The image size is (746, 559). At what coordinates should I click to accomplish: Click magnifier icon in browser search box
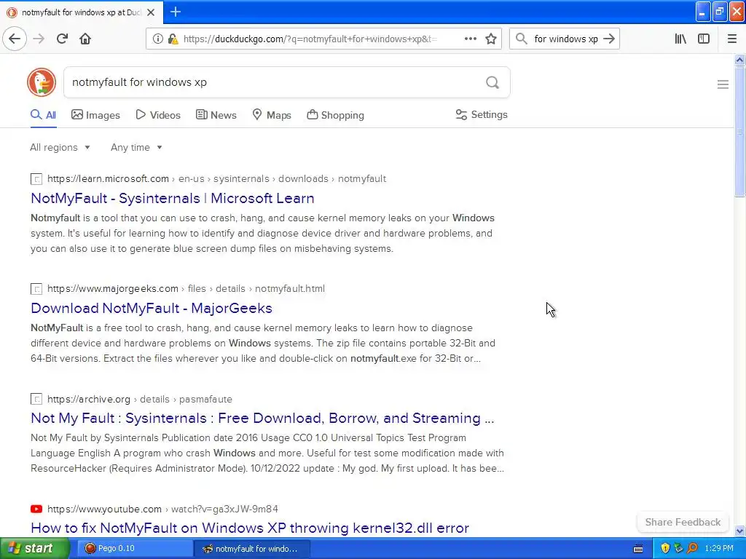522,39
